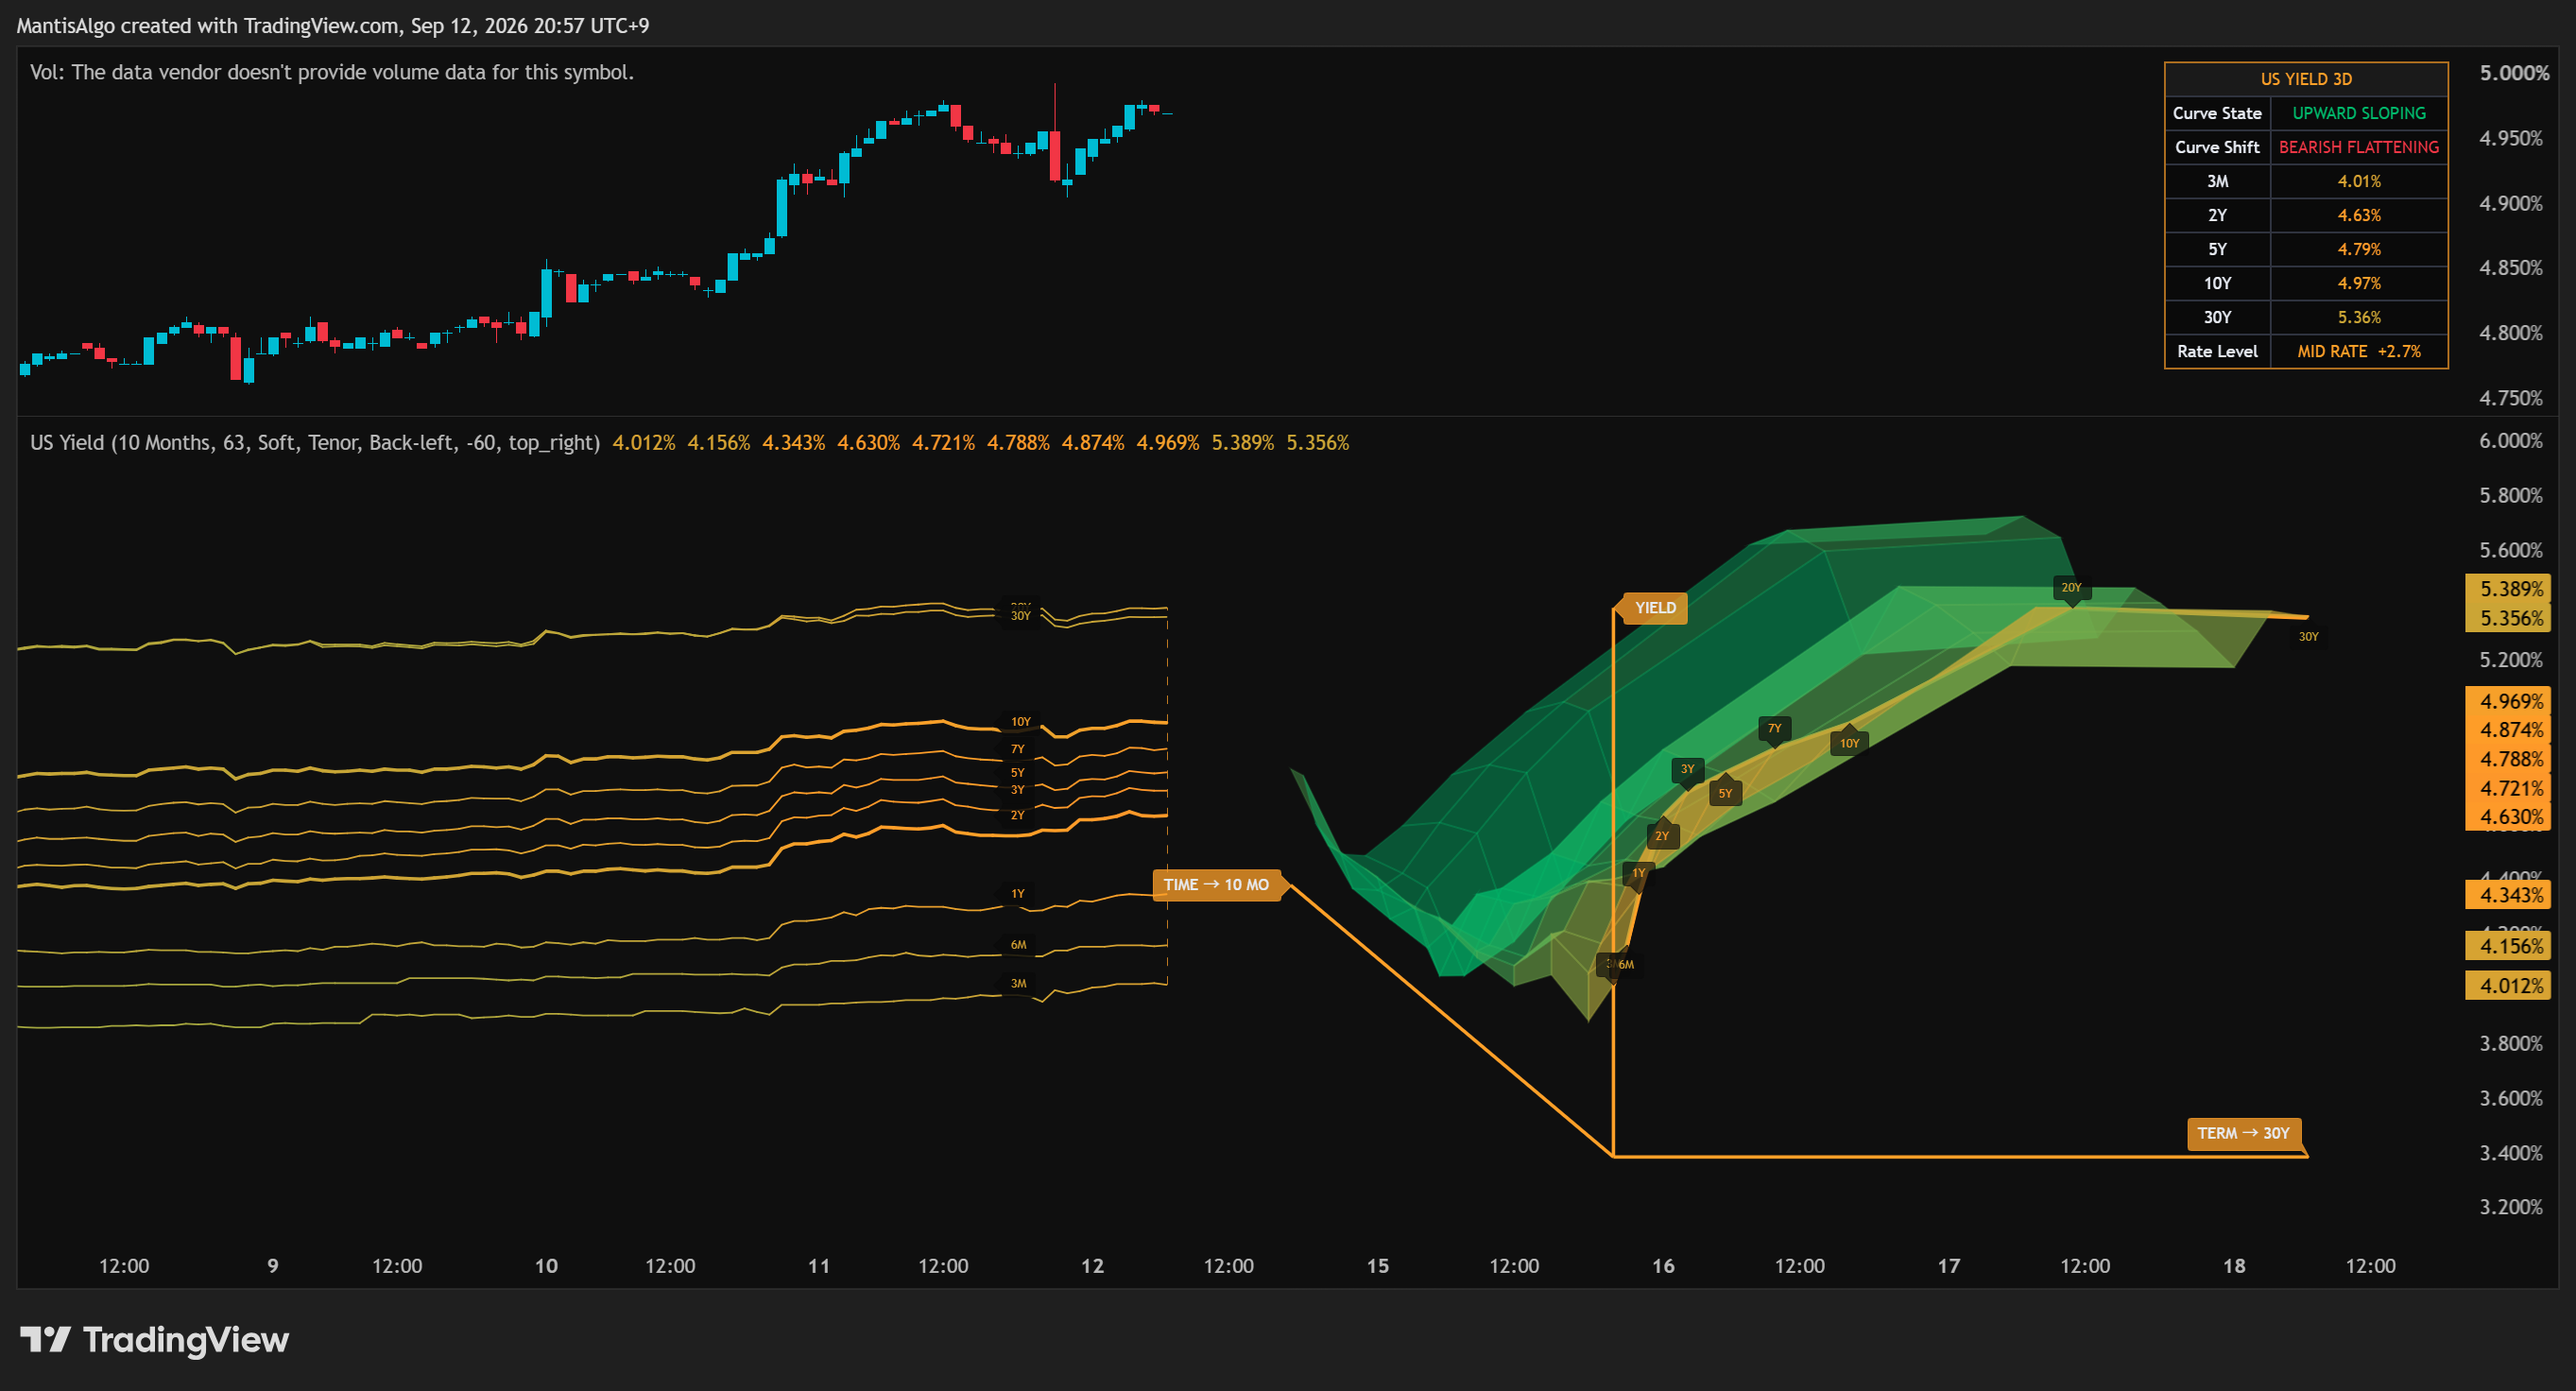Select the 10Y marker on the 3D surface
This screenshot has height=1391, width=2576.
[1849, 743]
